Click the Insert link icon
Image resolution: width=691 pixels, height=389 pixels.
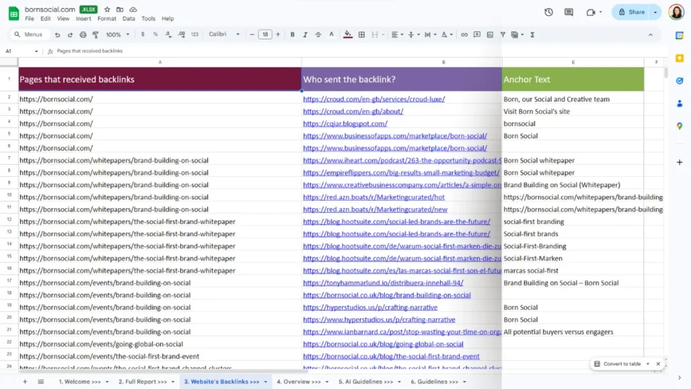click(464, 34)
